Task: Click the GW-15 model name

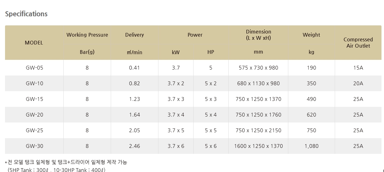Action: coord(35,99)
